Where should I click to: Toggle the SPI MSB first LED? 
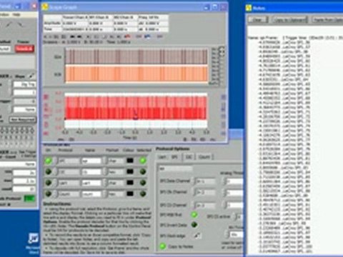point(194,215)
